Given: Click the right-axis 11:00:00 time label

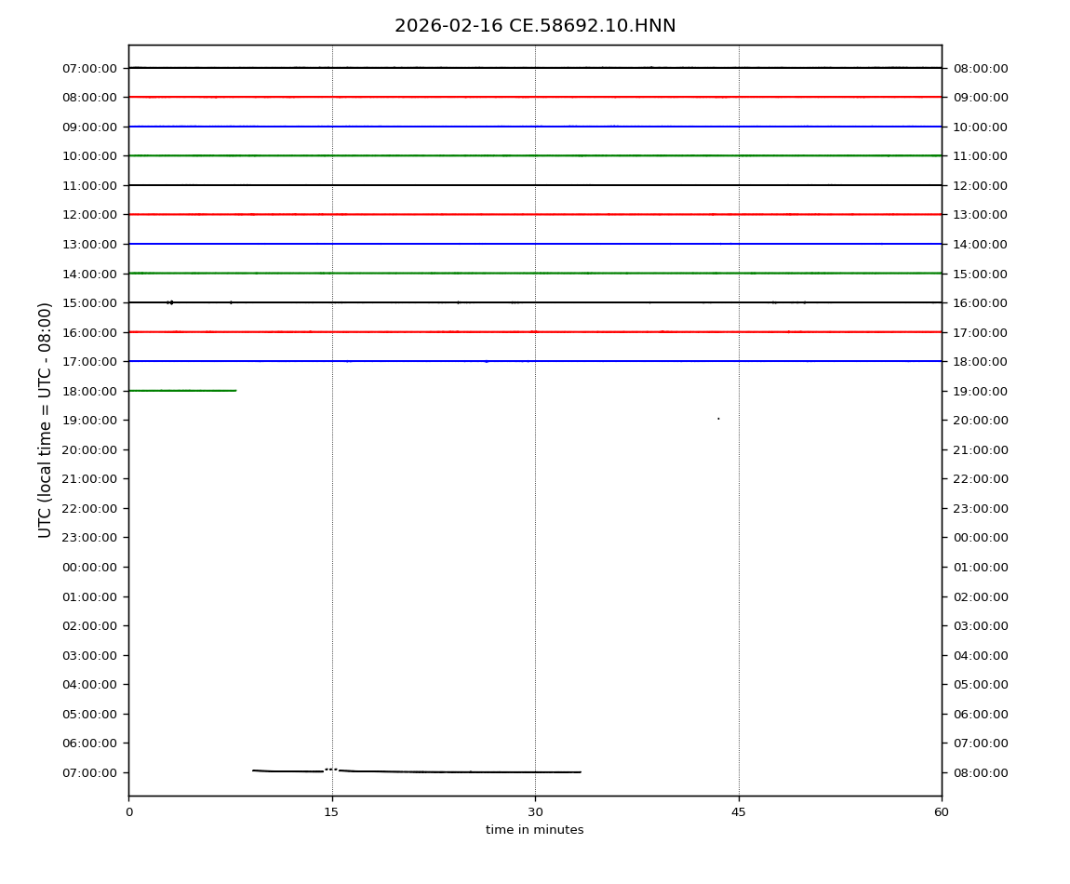Looking at the screenshot, I should (x=980, y=156).
